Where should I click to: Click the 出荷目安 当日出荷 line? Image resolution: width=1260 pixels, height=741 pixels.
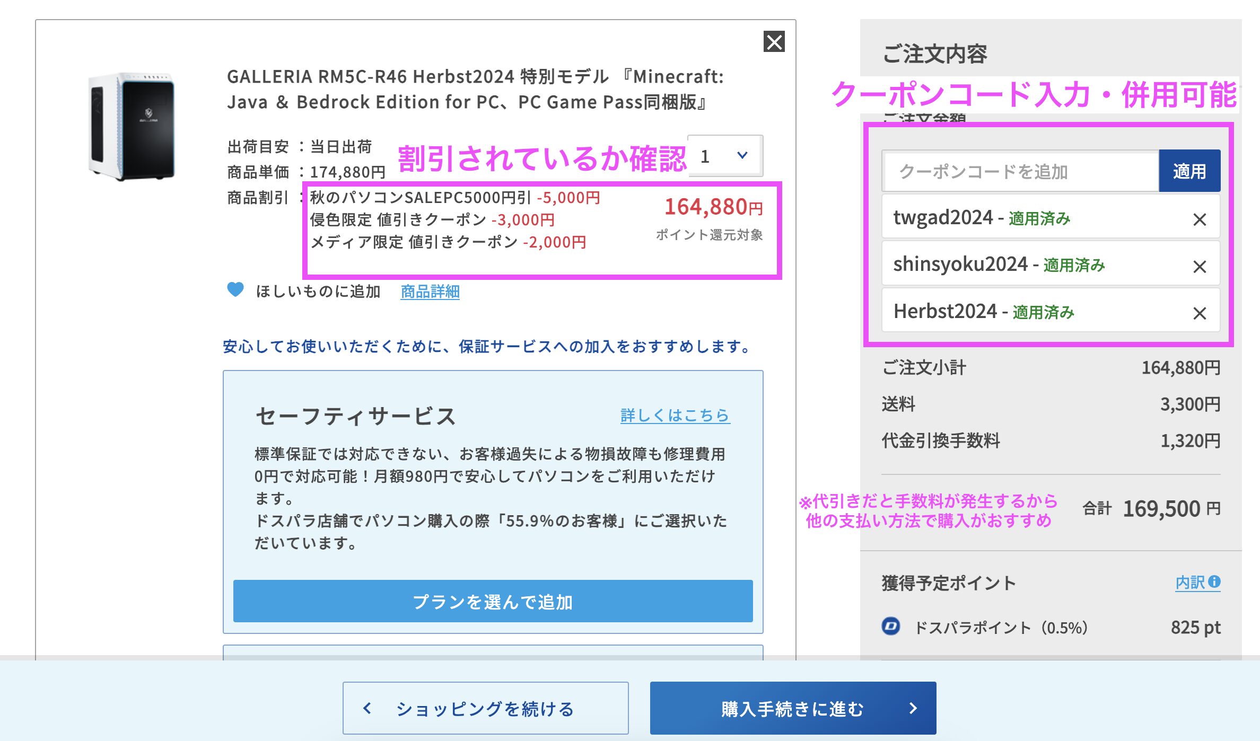pyautogui.click(x=300, y=146)
